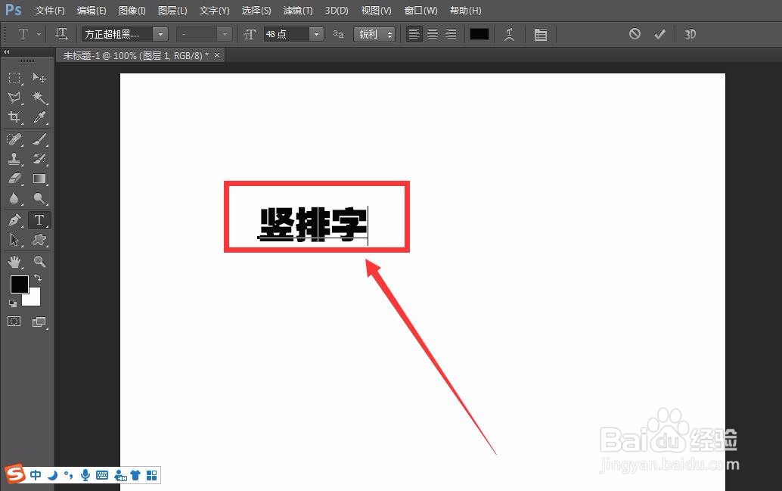Select the Eraser tool
The height and width of the screenshot is (491, 782).
15,179
